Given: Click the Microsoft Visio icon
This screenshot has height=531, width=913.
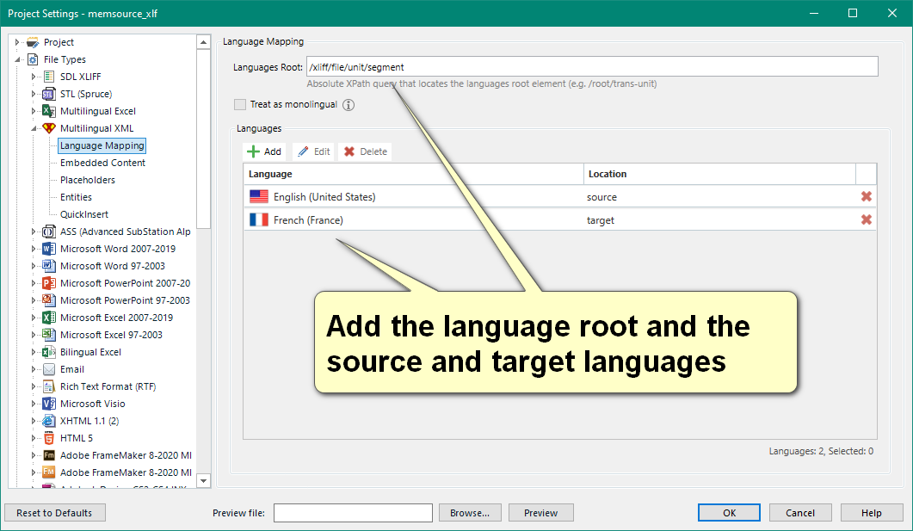Looking at the screenshot, I should tap(49, 404).
